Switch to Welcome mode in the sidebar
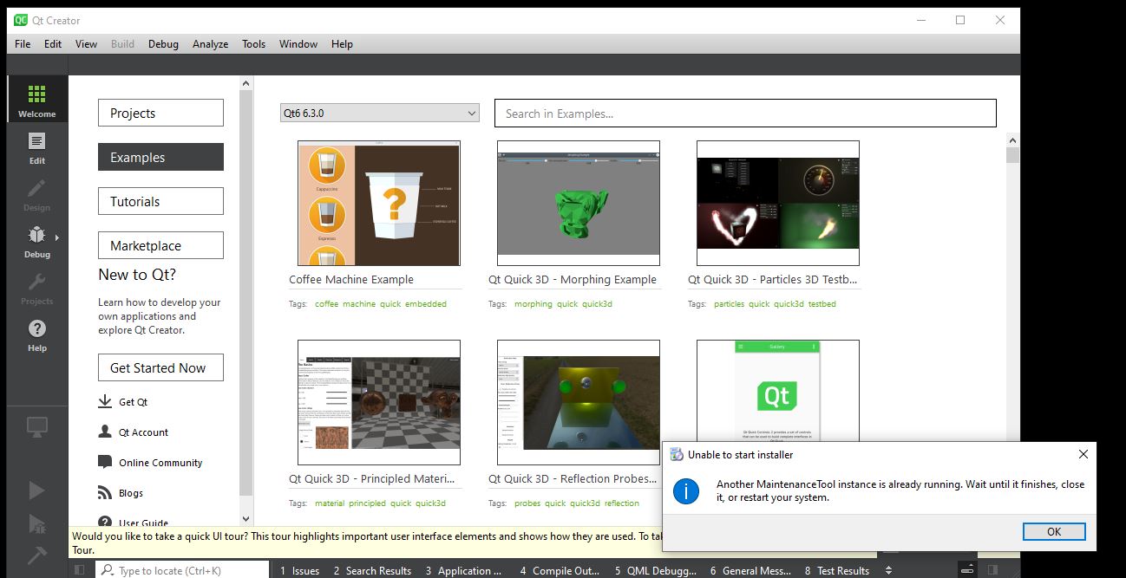This screenshot has height=578, width=1126. pyautogui.click(x=36, y=100)
